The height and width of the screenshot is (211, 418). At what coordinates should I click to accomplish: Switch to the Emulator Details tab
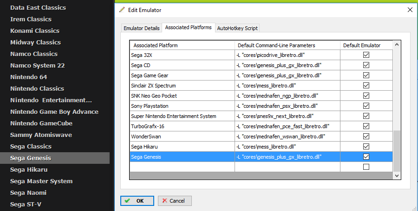point(142,28)
